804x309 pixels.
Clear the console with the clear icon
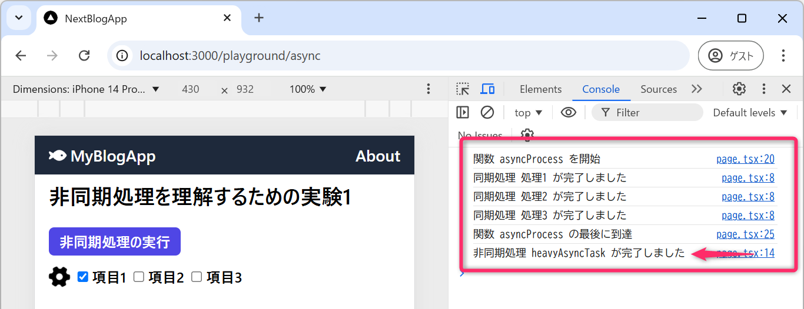pos(487,112)
